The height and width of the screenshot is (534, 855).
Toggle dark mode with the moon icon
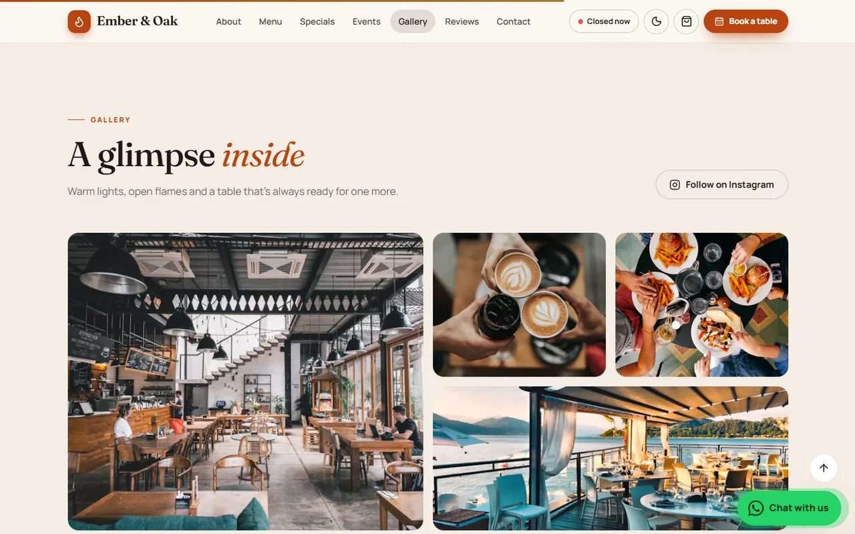pyautogui.click(x=656, y=21)
